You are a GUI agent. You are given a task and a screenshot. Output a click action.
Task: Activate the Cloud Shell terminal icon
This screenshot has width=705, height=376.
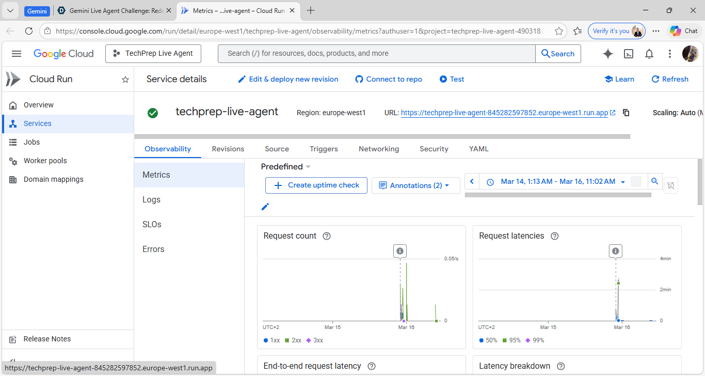[x=629, y=54]
